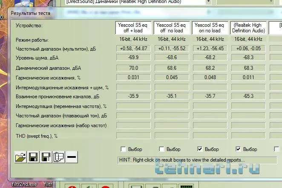Image resolution: width=282 pixels, height=188 pixels.
Task: Select frequency response value +1.23, -56.45
Action: pos(210,48)
